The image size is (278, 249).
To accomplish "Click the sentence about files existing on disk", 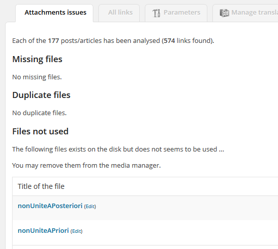I will [118, 150].
